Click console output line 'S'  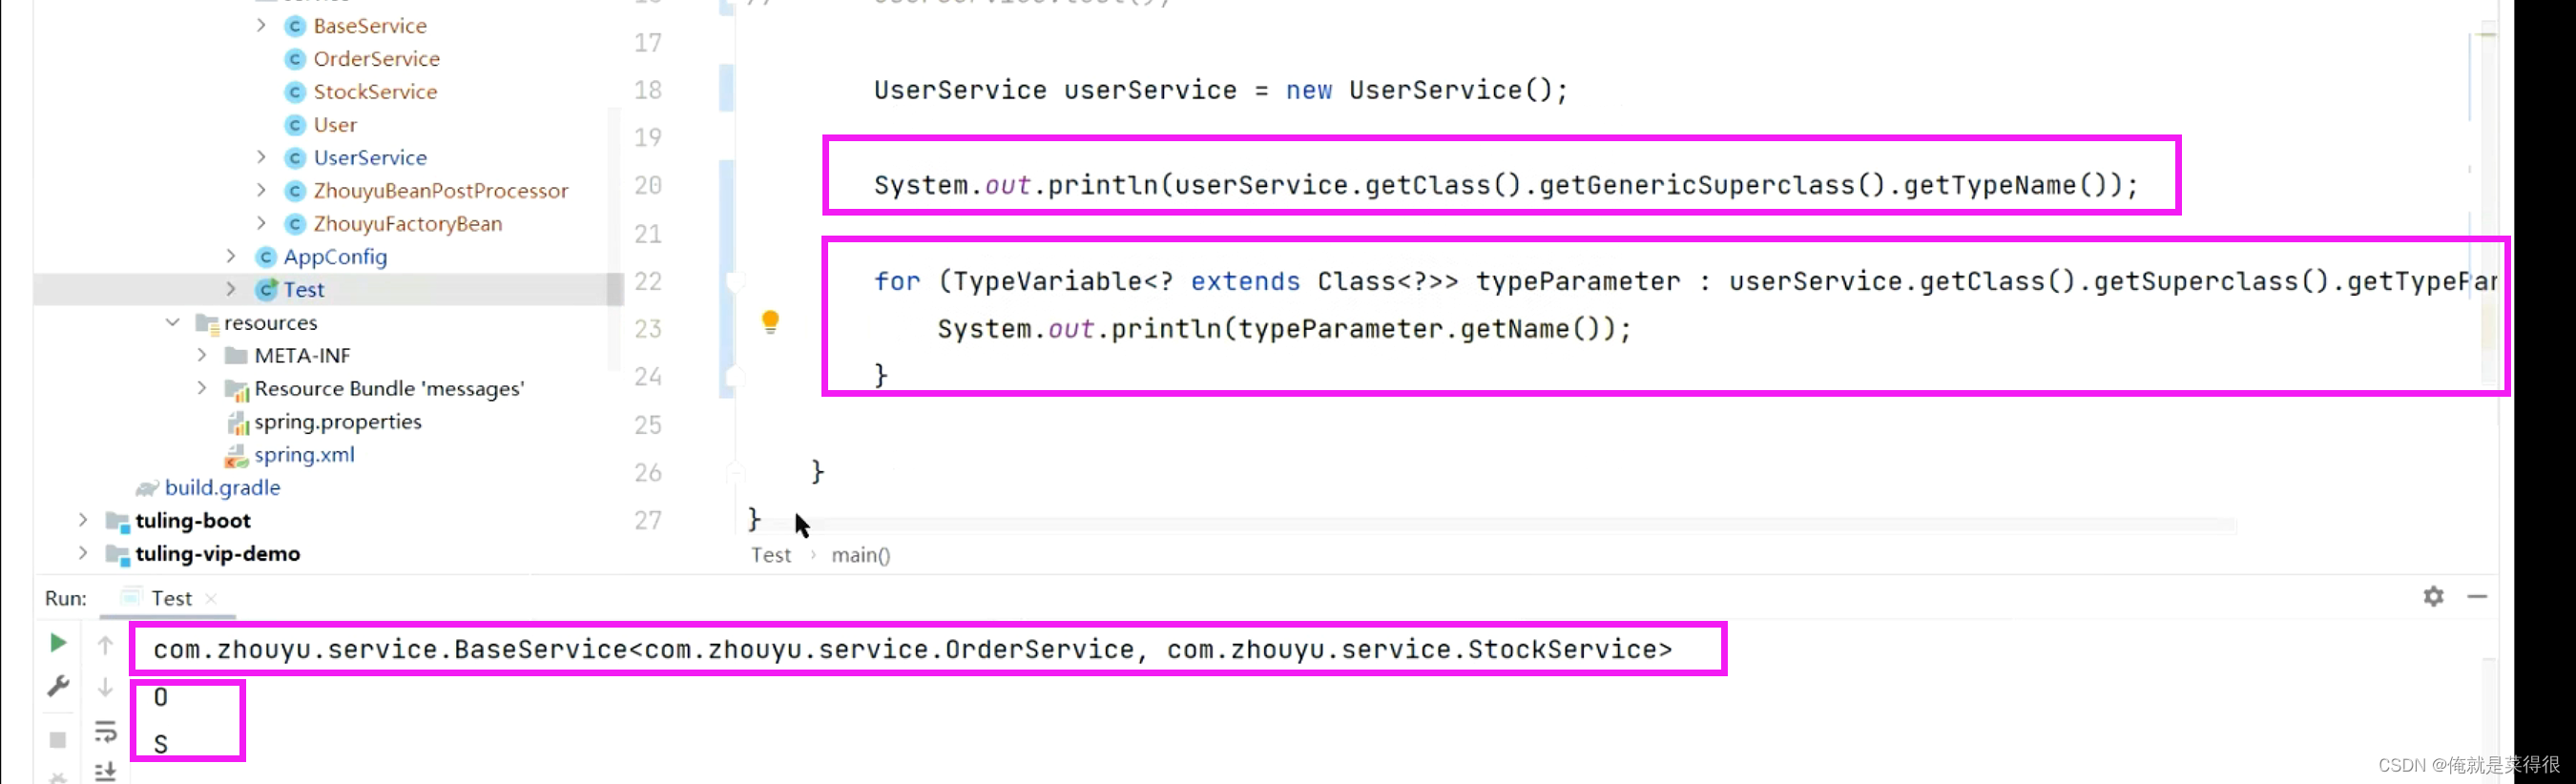click(x=160, y=745)
